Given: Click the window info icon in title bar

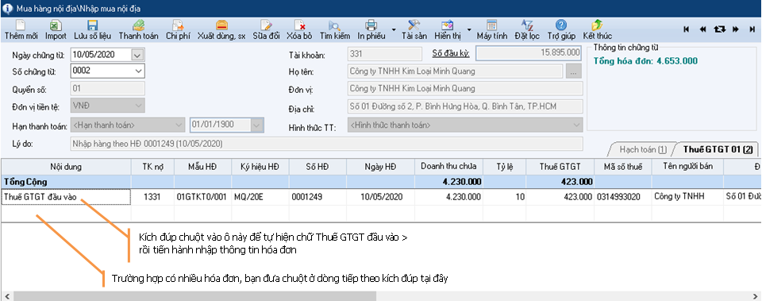Looking at the screenshot, I should click(x=8, y=8).
